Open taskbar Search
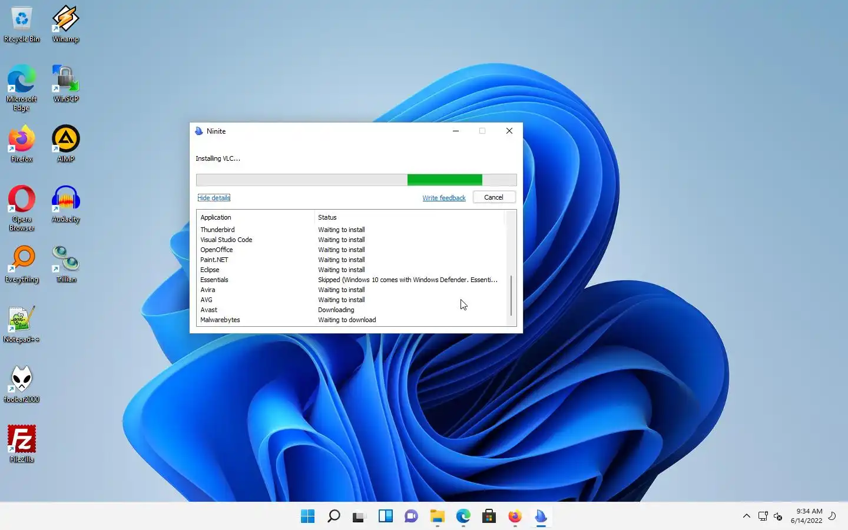Viewport: 848px width, 530px height. click(x=333, y=516)
